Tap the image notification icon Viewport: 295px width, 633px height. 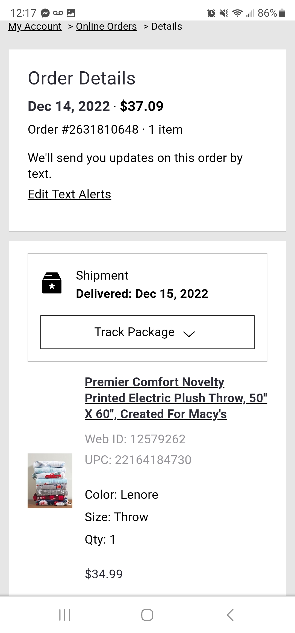coord(71,13)
